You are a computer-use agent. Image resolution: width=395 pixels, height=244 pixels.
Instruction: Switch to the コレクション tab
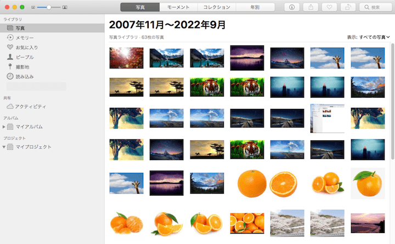pos(217,7)
